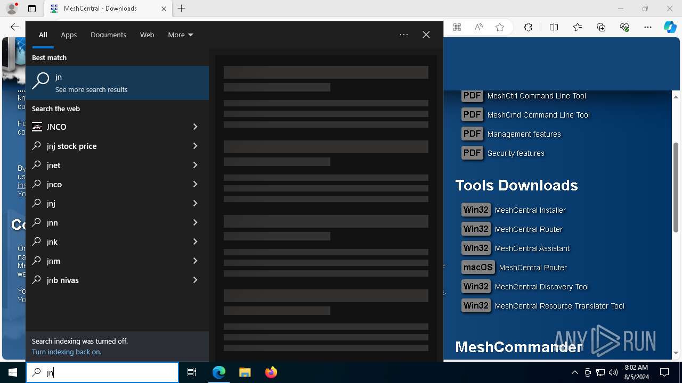682x383 pixels.
Task: Open a new browser tab
Action: pos(182,9)
